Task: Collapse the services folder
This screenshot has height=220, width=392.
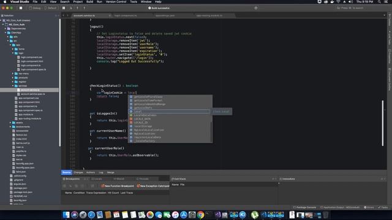Action: 13,86
